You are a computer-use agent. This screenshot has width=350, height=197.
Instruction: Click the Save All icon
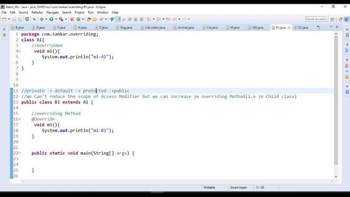coord(20,19)
